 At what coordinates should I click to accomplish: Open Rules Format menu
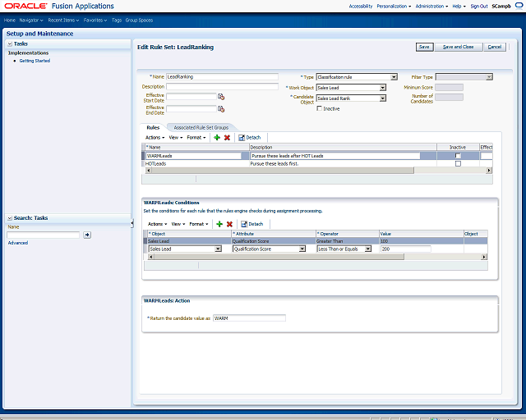pyautogui.click(x=196, y=138)
